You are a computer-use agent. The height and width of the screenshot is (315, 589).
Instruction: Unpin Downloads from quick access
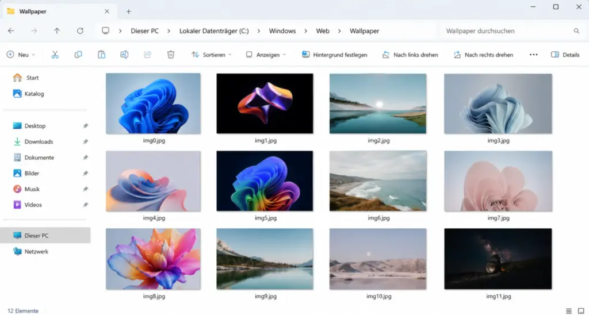86,141
